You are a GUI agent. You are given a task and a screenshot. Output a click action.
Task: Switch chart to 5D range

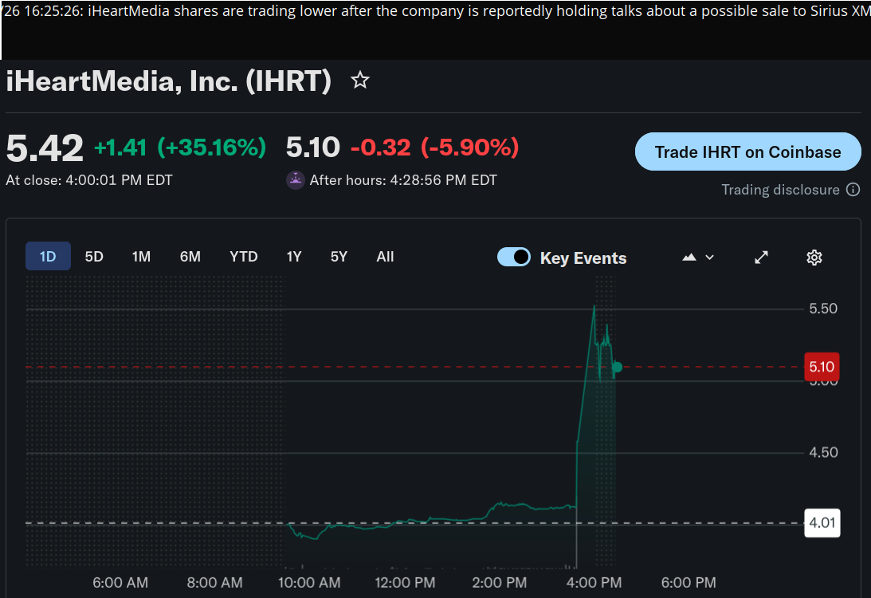[94, 256]
